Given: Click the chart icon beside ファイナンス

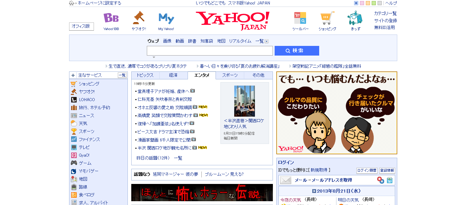Looking at the screenshot, I should tap(74, 139).
